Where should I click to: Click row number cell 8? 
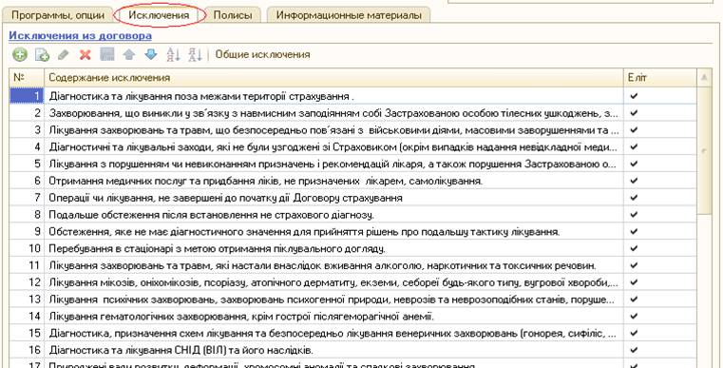coord(27,215)
